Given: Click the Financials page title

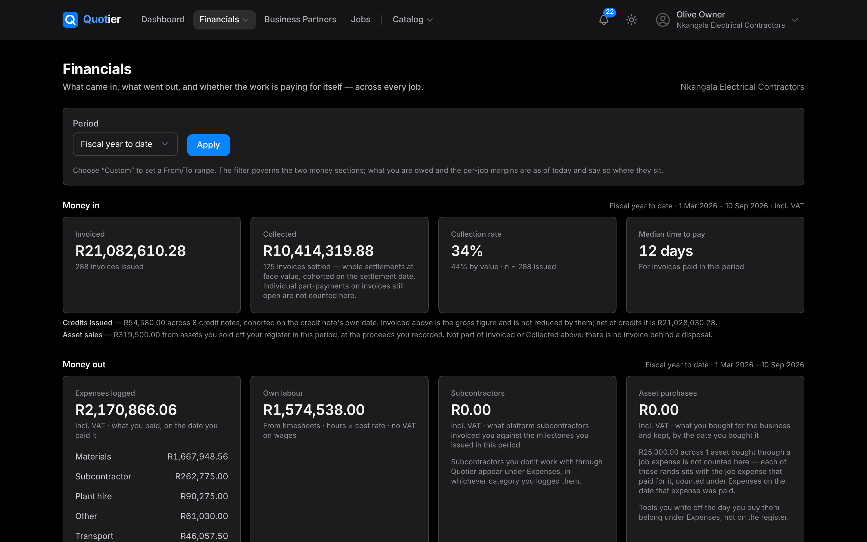Looking at the screenshot, I should pyautogui.click(x=97, y=69).
